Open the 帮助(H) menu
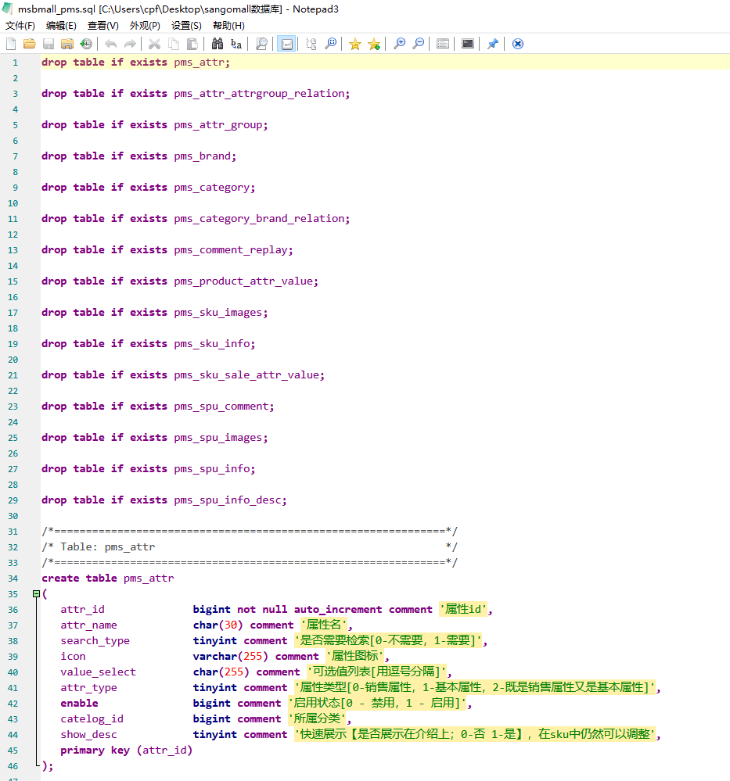The image size is (730, 781). click(228, 25)
